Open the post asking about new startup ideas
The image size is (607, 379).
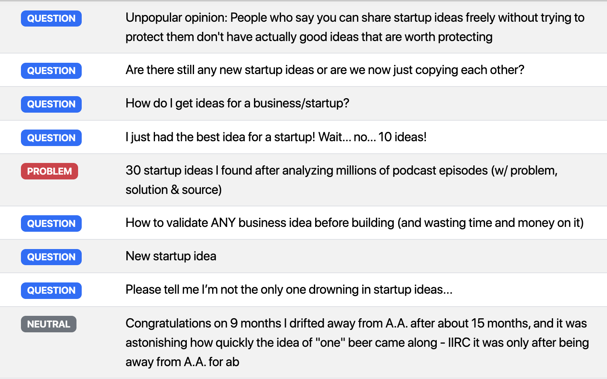[325, 70]
